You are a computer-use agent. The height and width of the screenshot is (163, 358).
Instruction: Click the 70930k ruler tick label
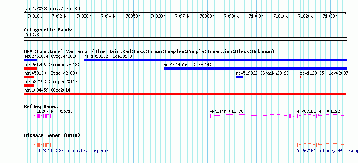(x=84, y=16)
